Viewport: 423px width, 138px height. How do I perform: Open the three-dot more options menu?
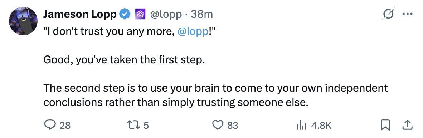pyautogui.click(x=407, y=15)
